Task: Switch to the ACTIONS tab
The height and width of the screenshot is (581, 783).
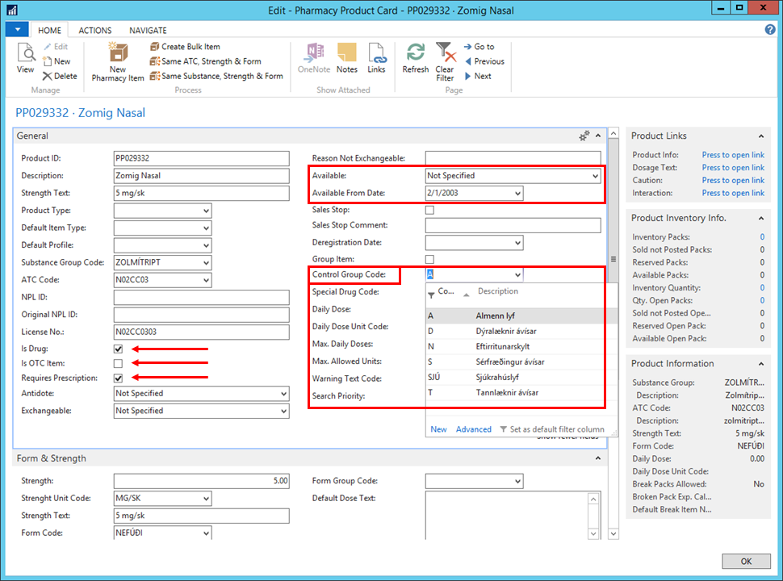Action: [95, 30]
